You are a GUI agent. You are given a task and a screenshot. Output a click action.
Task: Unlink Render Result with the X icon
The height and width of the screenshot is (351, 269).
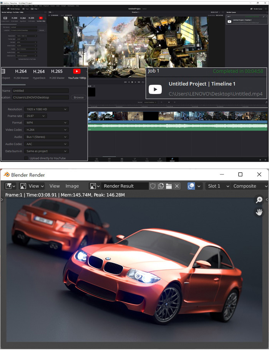click(177, 186)
